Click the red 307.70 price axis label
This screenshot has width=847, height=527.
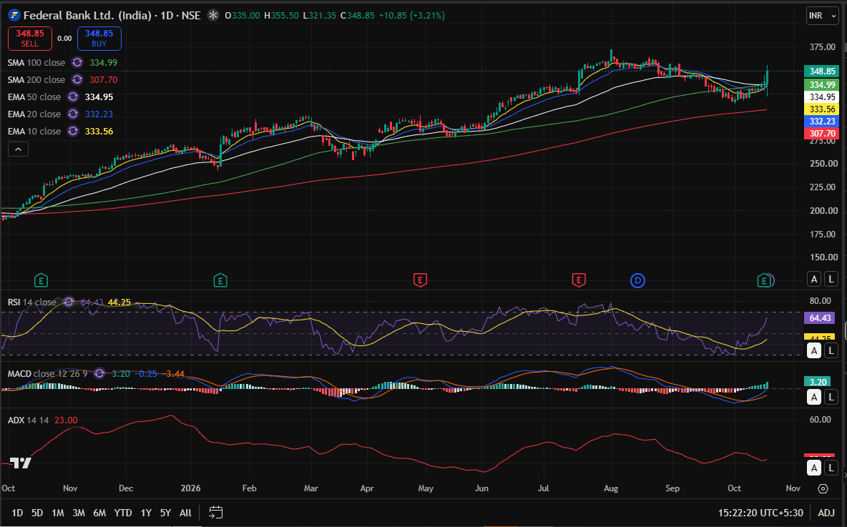click(822, 134)
